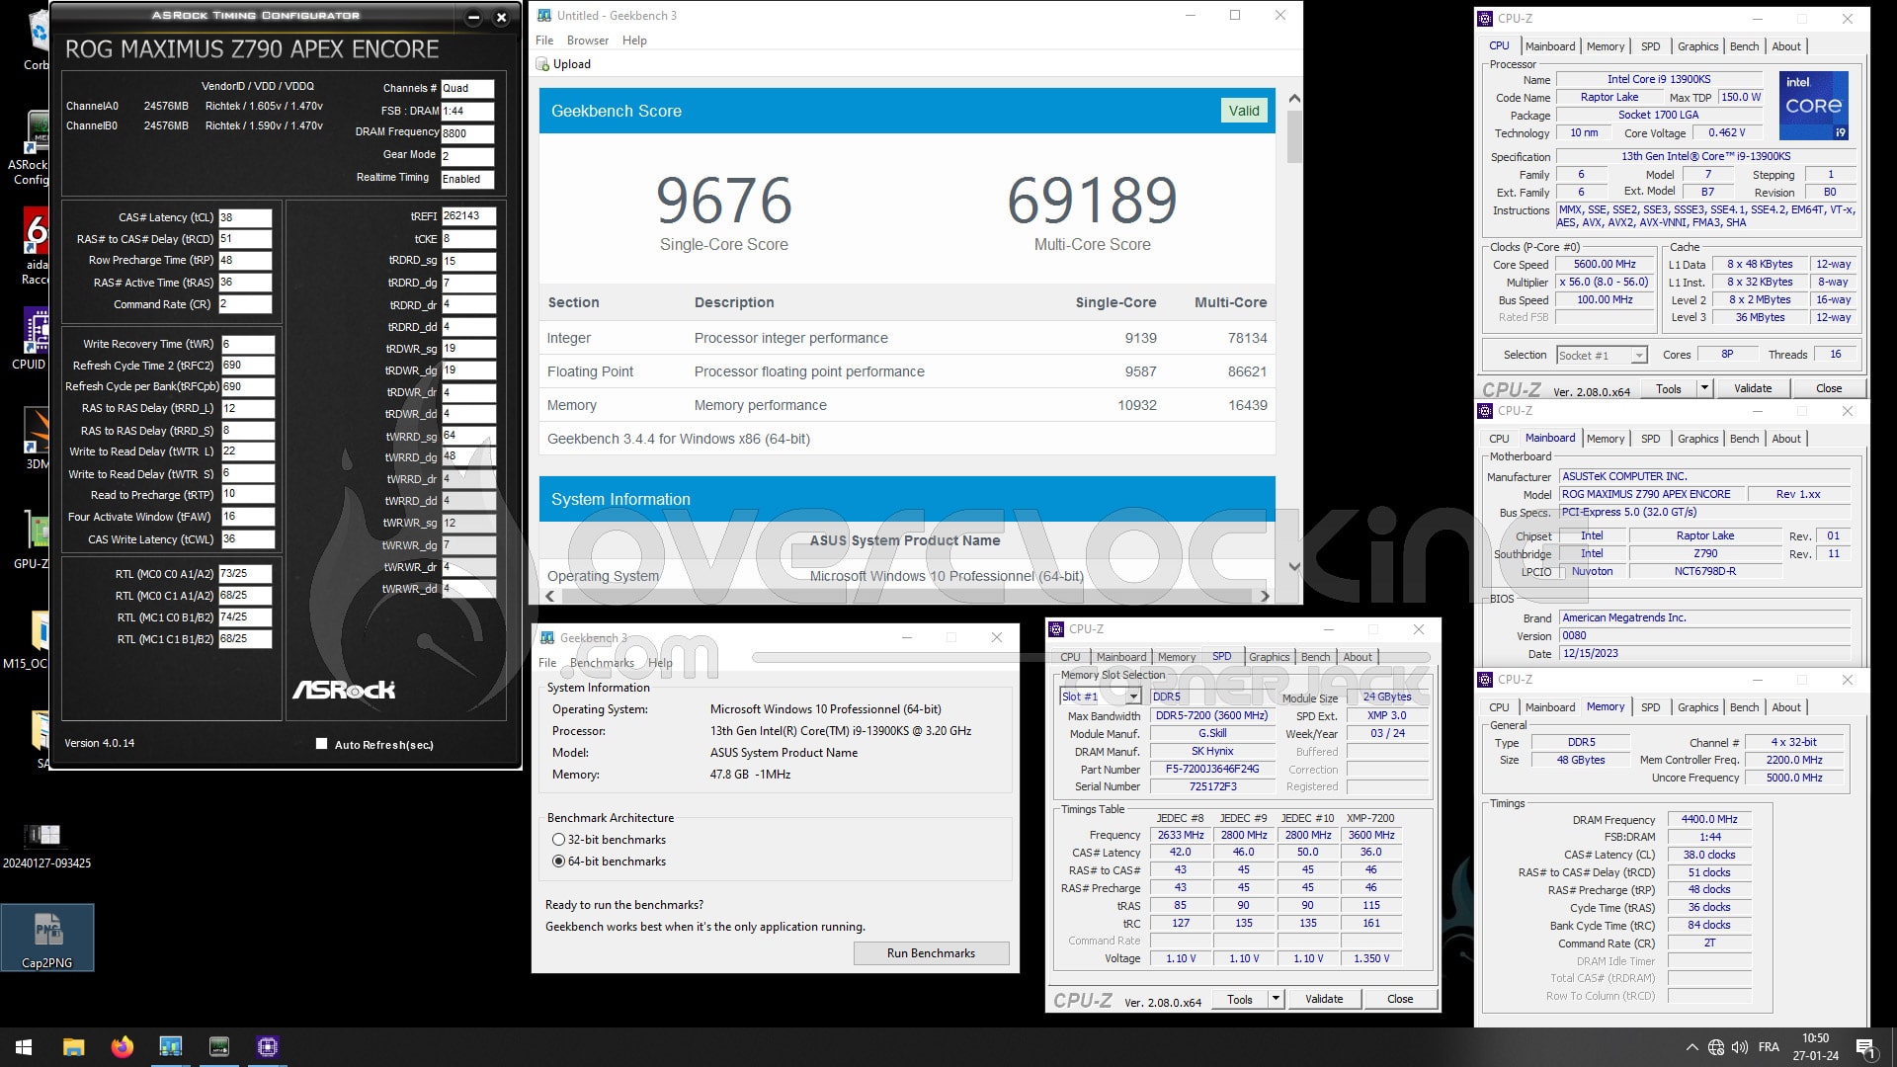The height and width of the screenshot is (1067, 1897).
Task: Open the Socket #1 selection dropdown
Action: [x=1639, y=356]
